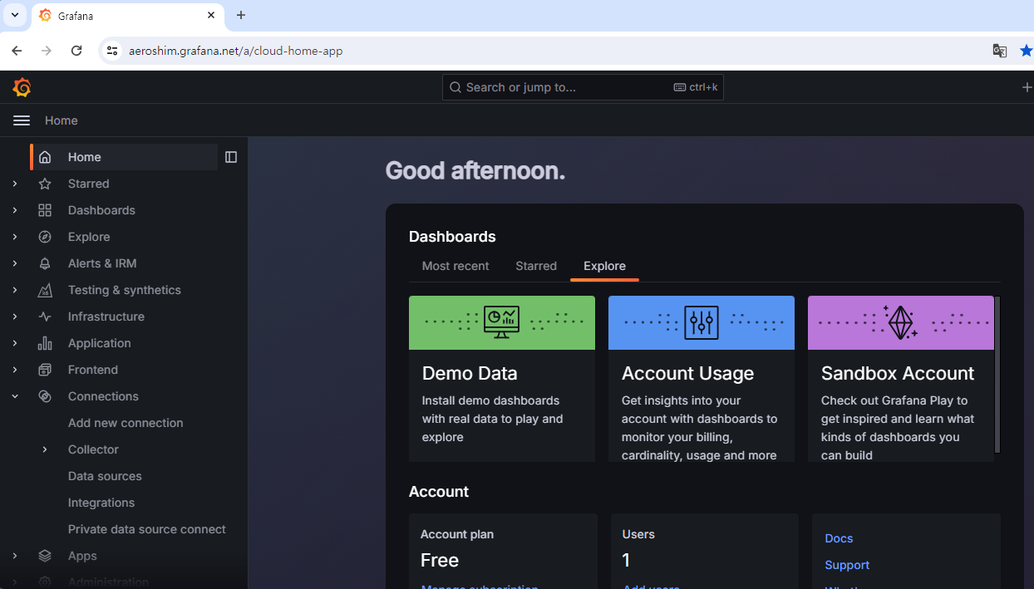Click the browser forward arrow
1034x589 pixels.
point(47,51)
